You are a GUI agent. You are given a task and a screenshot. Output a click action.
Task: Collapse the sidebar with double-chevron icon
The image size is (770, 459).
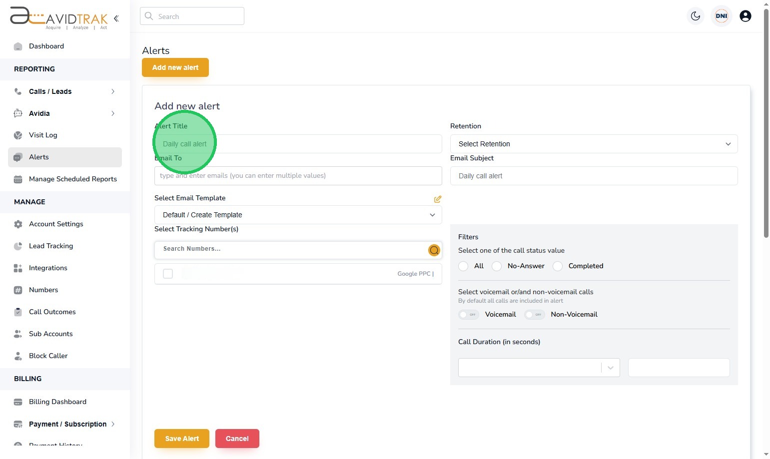(116, 18)
